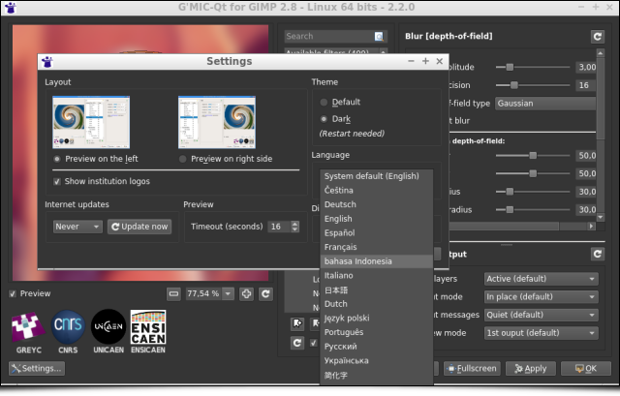The height and width of the screenshot is (396, 620).
Task: Select Język polski from language list
Action: tap(377, 319)
